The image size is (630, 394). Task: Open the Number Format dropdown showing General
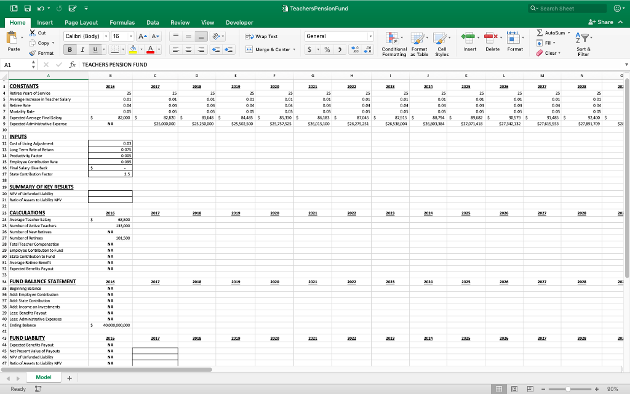[371, 36]
